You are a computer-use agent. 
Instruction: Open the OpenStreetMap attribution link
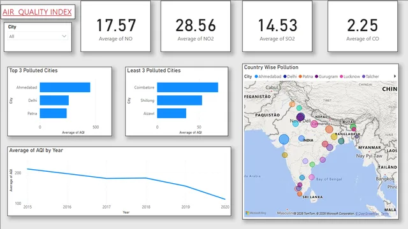pos(367,214)
